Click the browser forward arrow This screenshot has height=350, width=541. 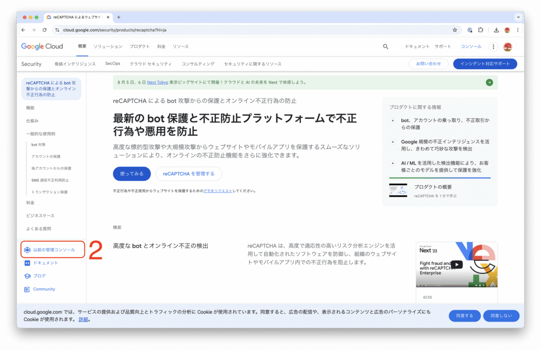[34, 30]
